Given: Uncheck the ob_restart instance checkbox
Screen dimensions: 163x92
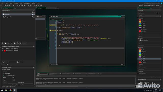Looking at the screenshot, I should tap(3, 51).
